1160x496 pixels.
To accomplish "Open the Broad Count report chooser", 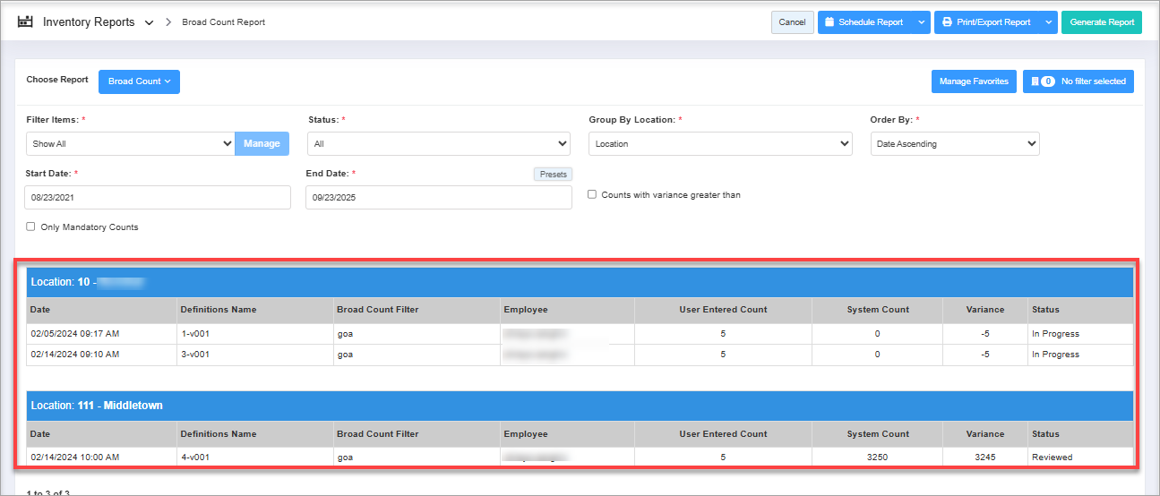I will coord(139,81).
